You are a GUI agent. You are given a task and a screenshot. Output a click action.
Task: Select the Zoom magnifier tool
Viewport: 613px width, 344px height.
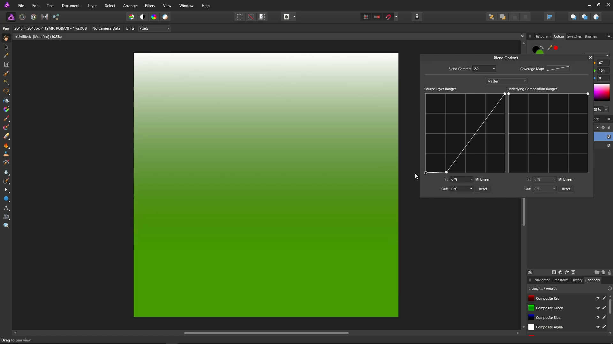click(x=6, y=225)
